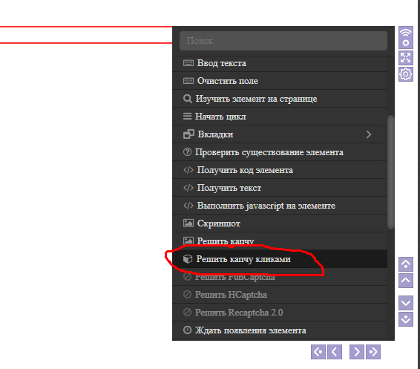Open the Вкладки submenu
The width and height of the screenshot is (420, 369).
click(280, 134)
